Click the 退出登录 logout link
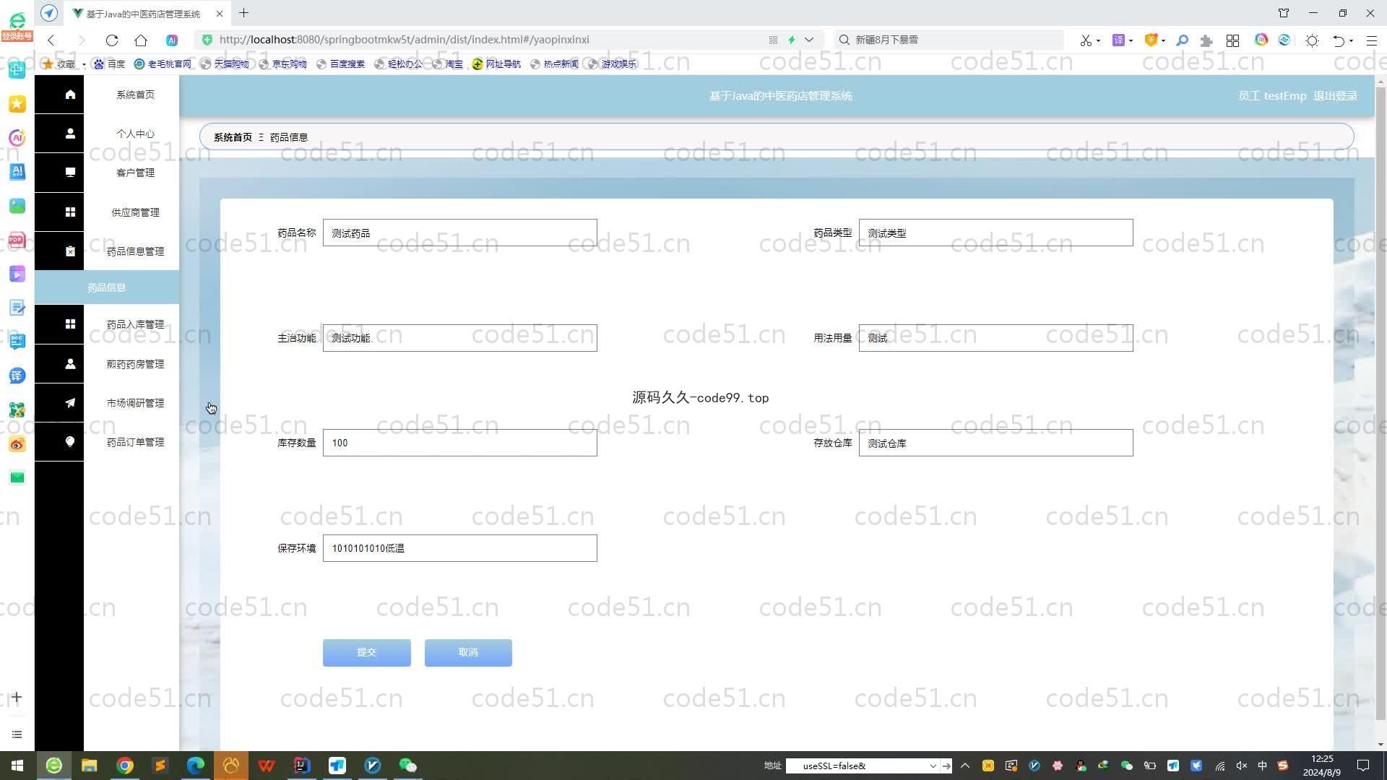This screenshot has width=1387, height=780. (x=1334, y=96)
